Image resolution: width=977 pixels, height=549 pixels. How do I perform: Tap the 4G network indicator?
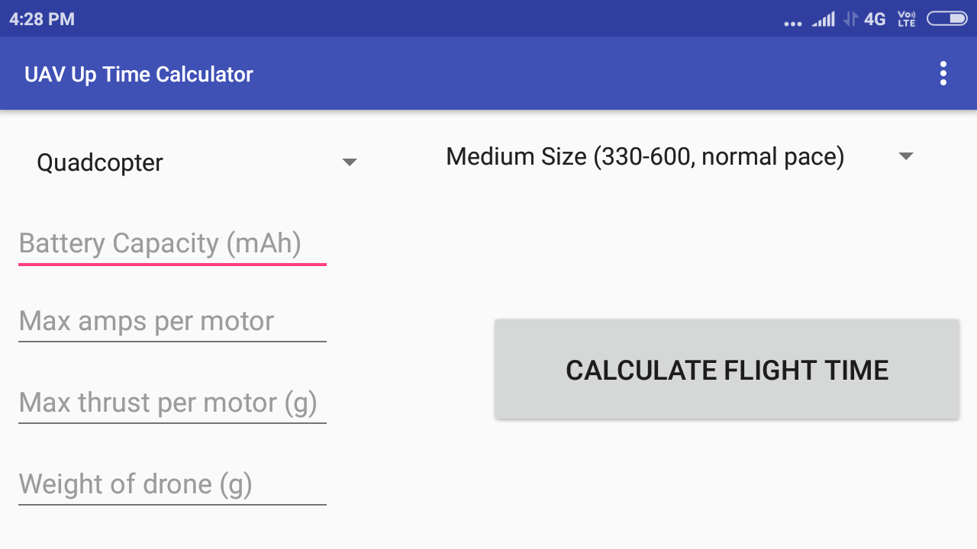pyautogui.click(x=875, y=19)
